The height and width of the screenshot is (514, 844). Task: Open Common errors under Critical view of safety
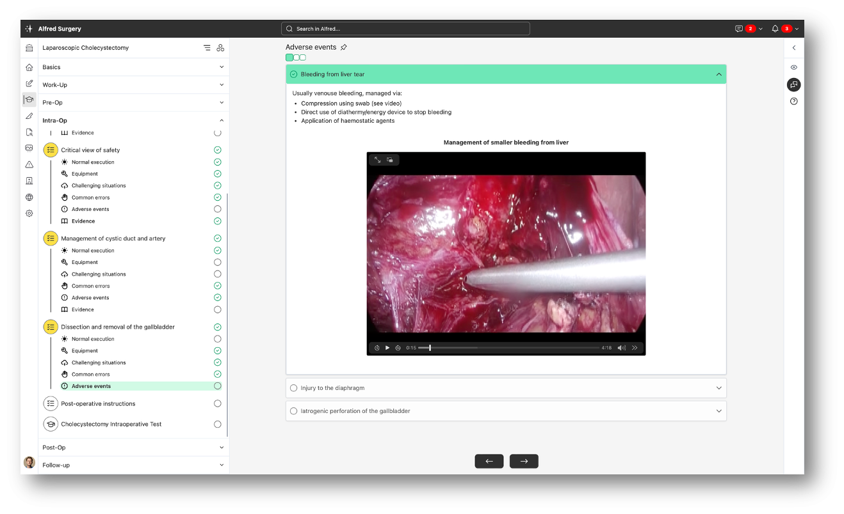pos(91,198)
